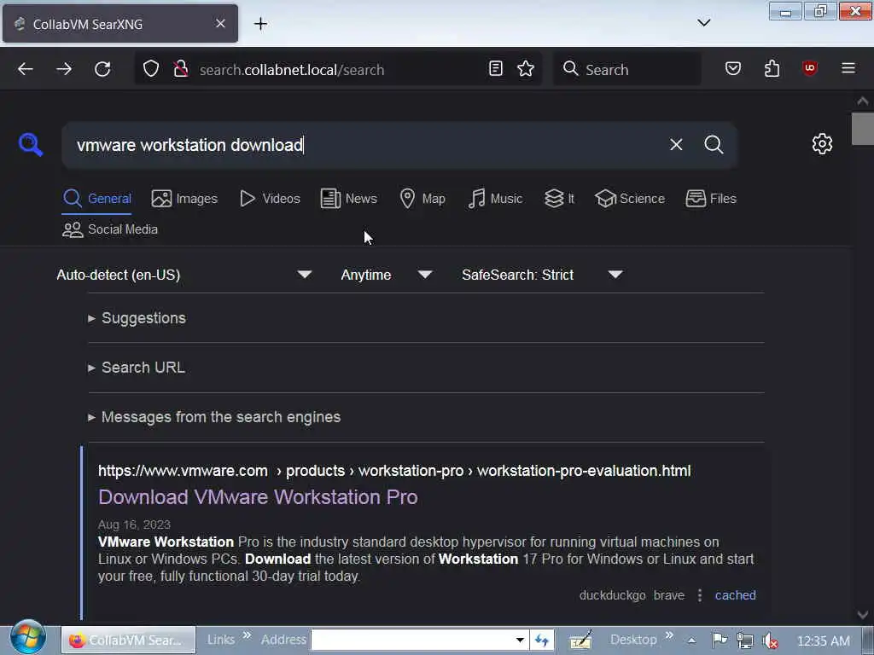Open the list all tabs chevron
The image size is (874, 655).
coord(704,23)
